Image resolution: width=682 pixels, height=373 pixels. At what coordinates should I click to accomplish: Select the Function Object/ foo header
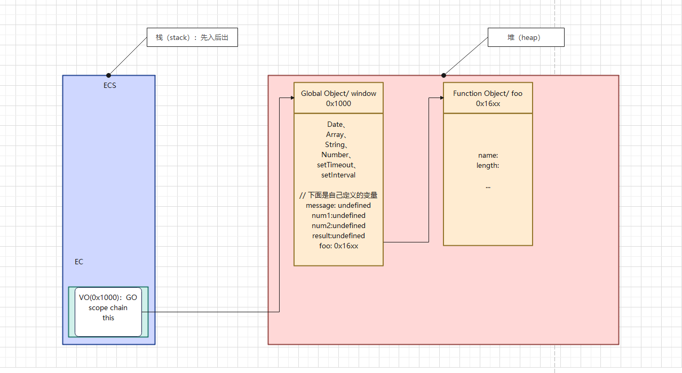click(488, 98)
